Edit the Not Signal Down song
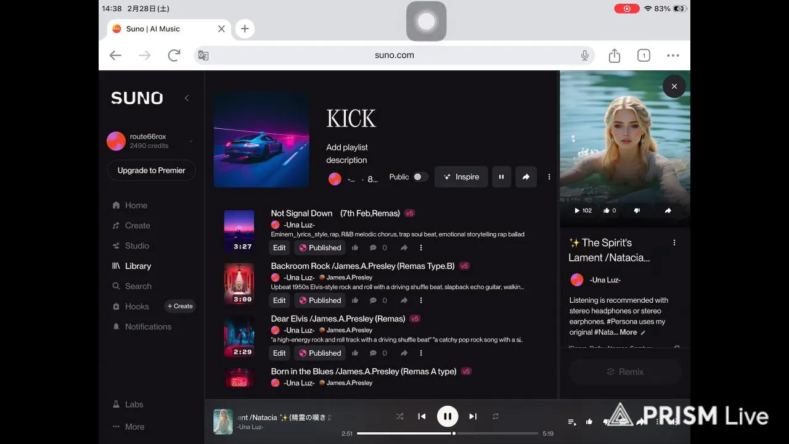The image size is (789, 444). (x=279, y=248)
